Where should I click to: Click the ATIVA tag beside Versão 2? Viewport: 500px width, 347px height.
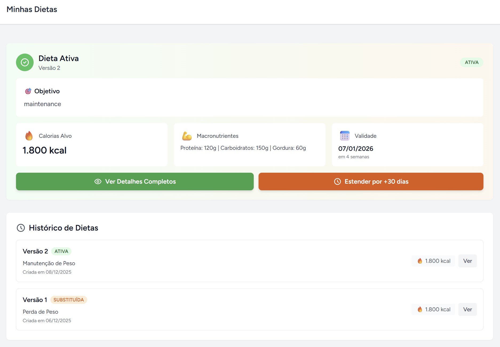61,251
